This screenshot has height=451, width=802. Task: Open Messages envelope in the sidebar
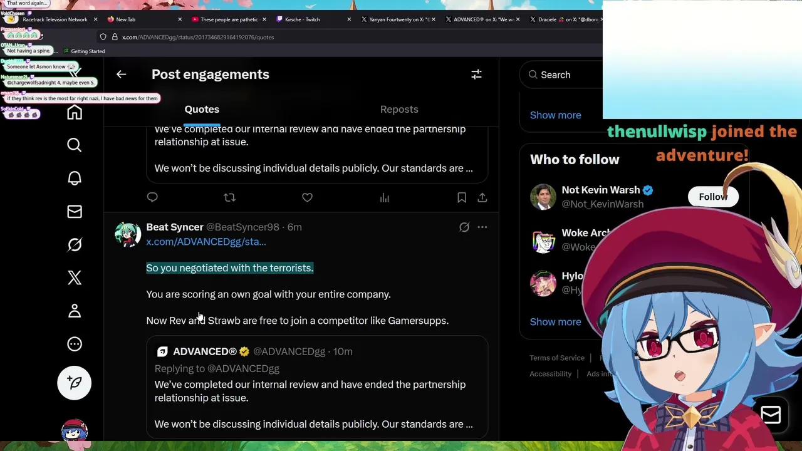pos(75,212)
